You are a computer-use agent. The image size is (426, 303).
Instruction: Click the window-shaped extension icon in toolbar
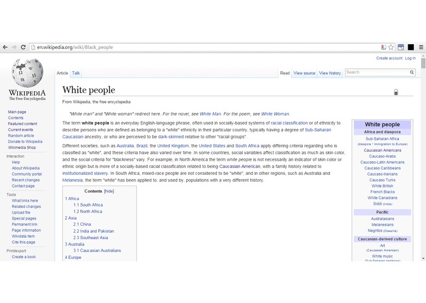401,47
